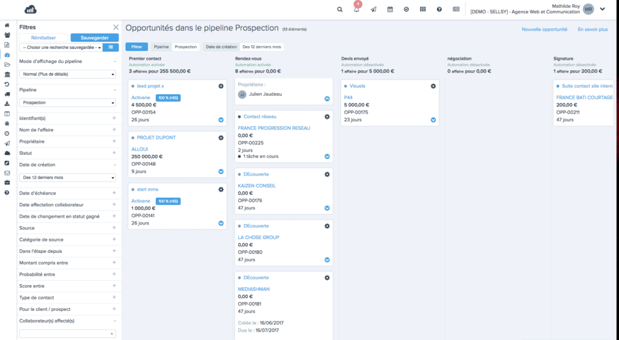619x340 pixels.
Task: Click the Sauvegarder button
Action: click(x=94, y=38)
